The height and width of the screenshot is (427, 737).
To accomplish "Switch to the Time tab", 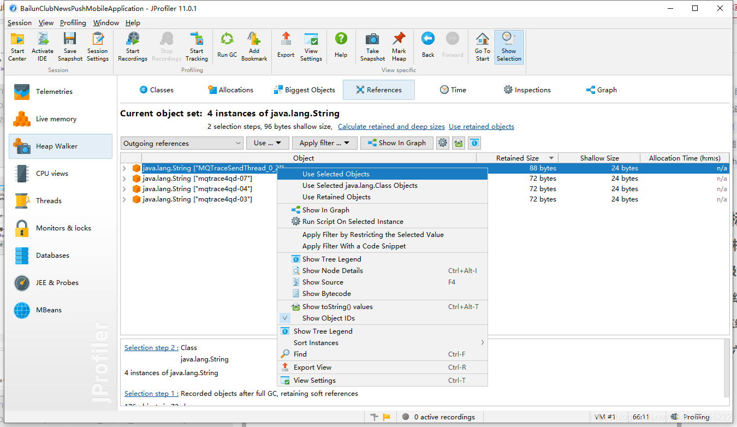I will [x=453, y=90].
